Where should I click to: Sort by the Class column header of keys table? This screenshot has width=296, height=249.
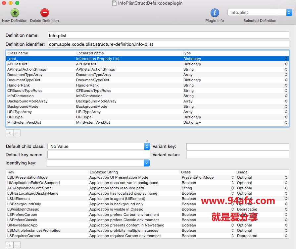[207, 172]
